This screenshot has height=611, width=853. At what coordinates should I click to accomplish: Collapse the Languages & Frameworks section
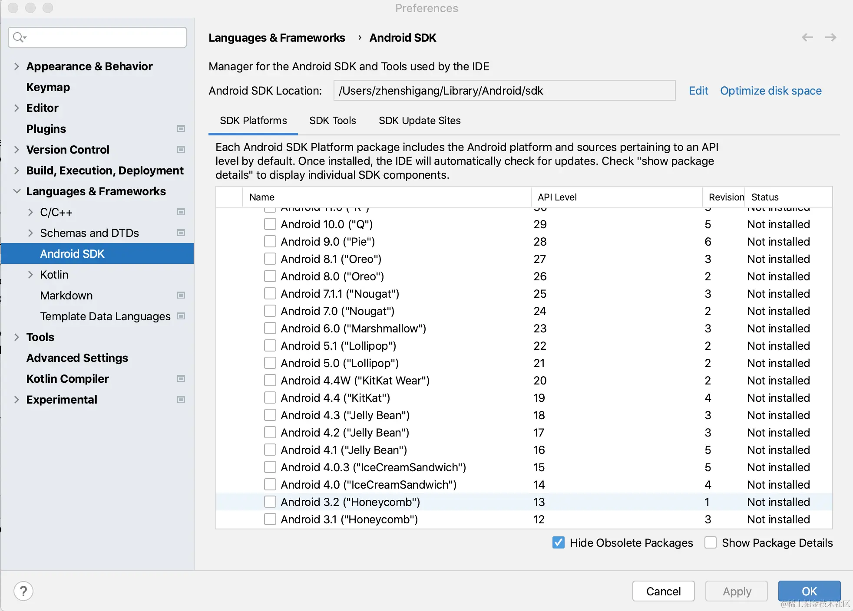(17, 191)
